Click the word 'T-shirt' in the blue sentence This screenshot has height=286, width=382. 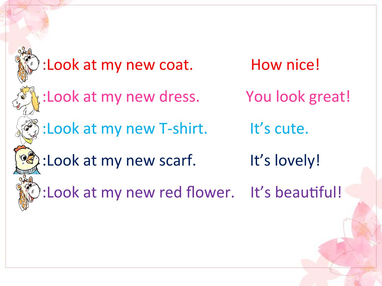tap(181, 129)
